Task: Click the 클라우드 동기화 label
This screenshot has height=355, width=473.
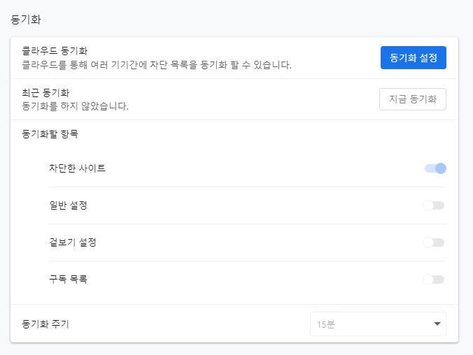Action: point(55,51)
